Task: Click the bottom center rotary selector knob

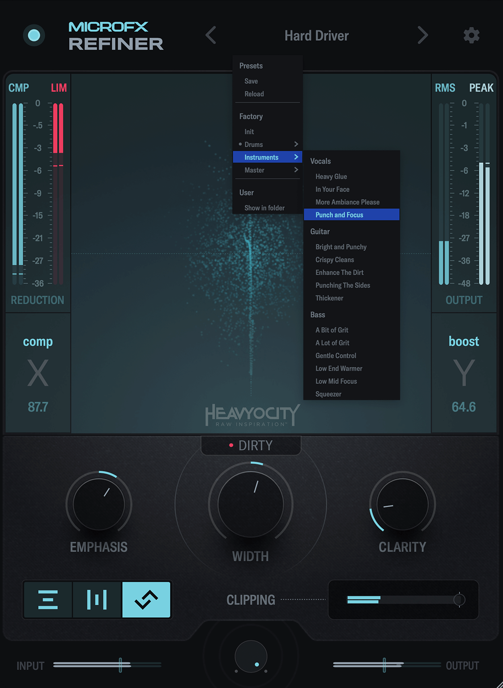Action: point(251,657)
